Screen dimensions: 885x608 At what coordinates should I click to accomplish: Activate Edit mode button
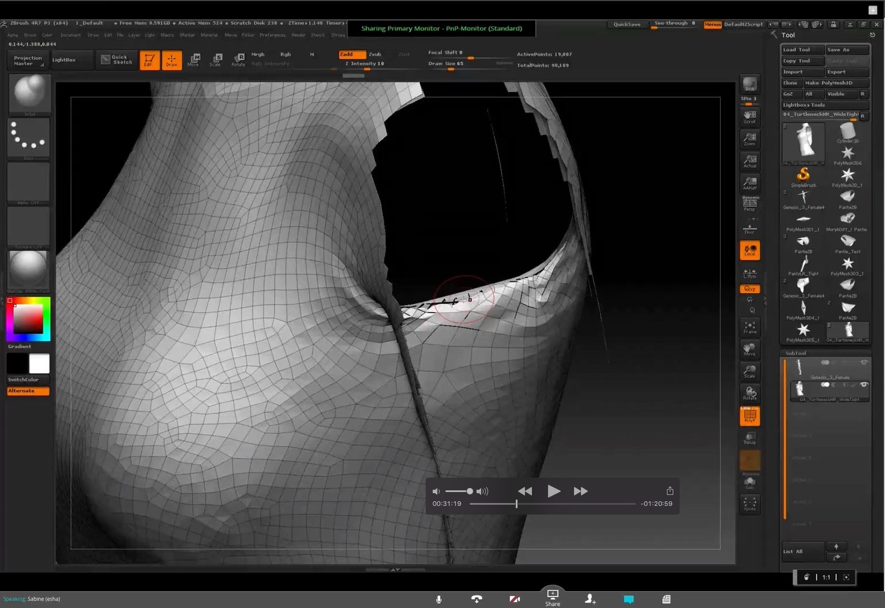pyautogui.click(x=149, y=60)
